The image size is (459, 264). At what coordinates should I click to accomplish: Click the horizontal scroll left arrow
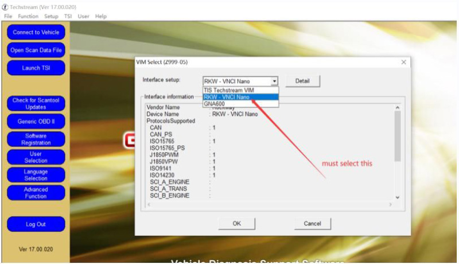(x=149, y=204)
